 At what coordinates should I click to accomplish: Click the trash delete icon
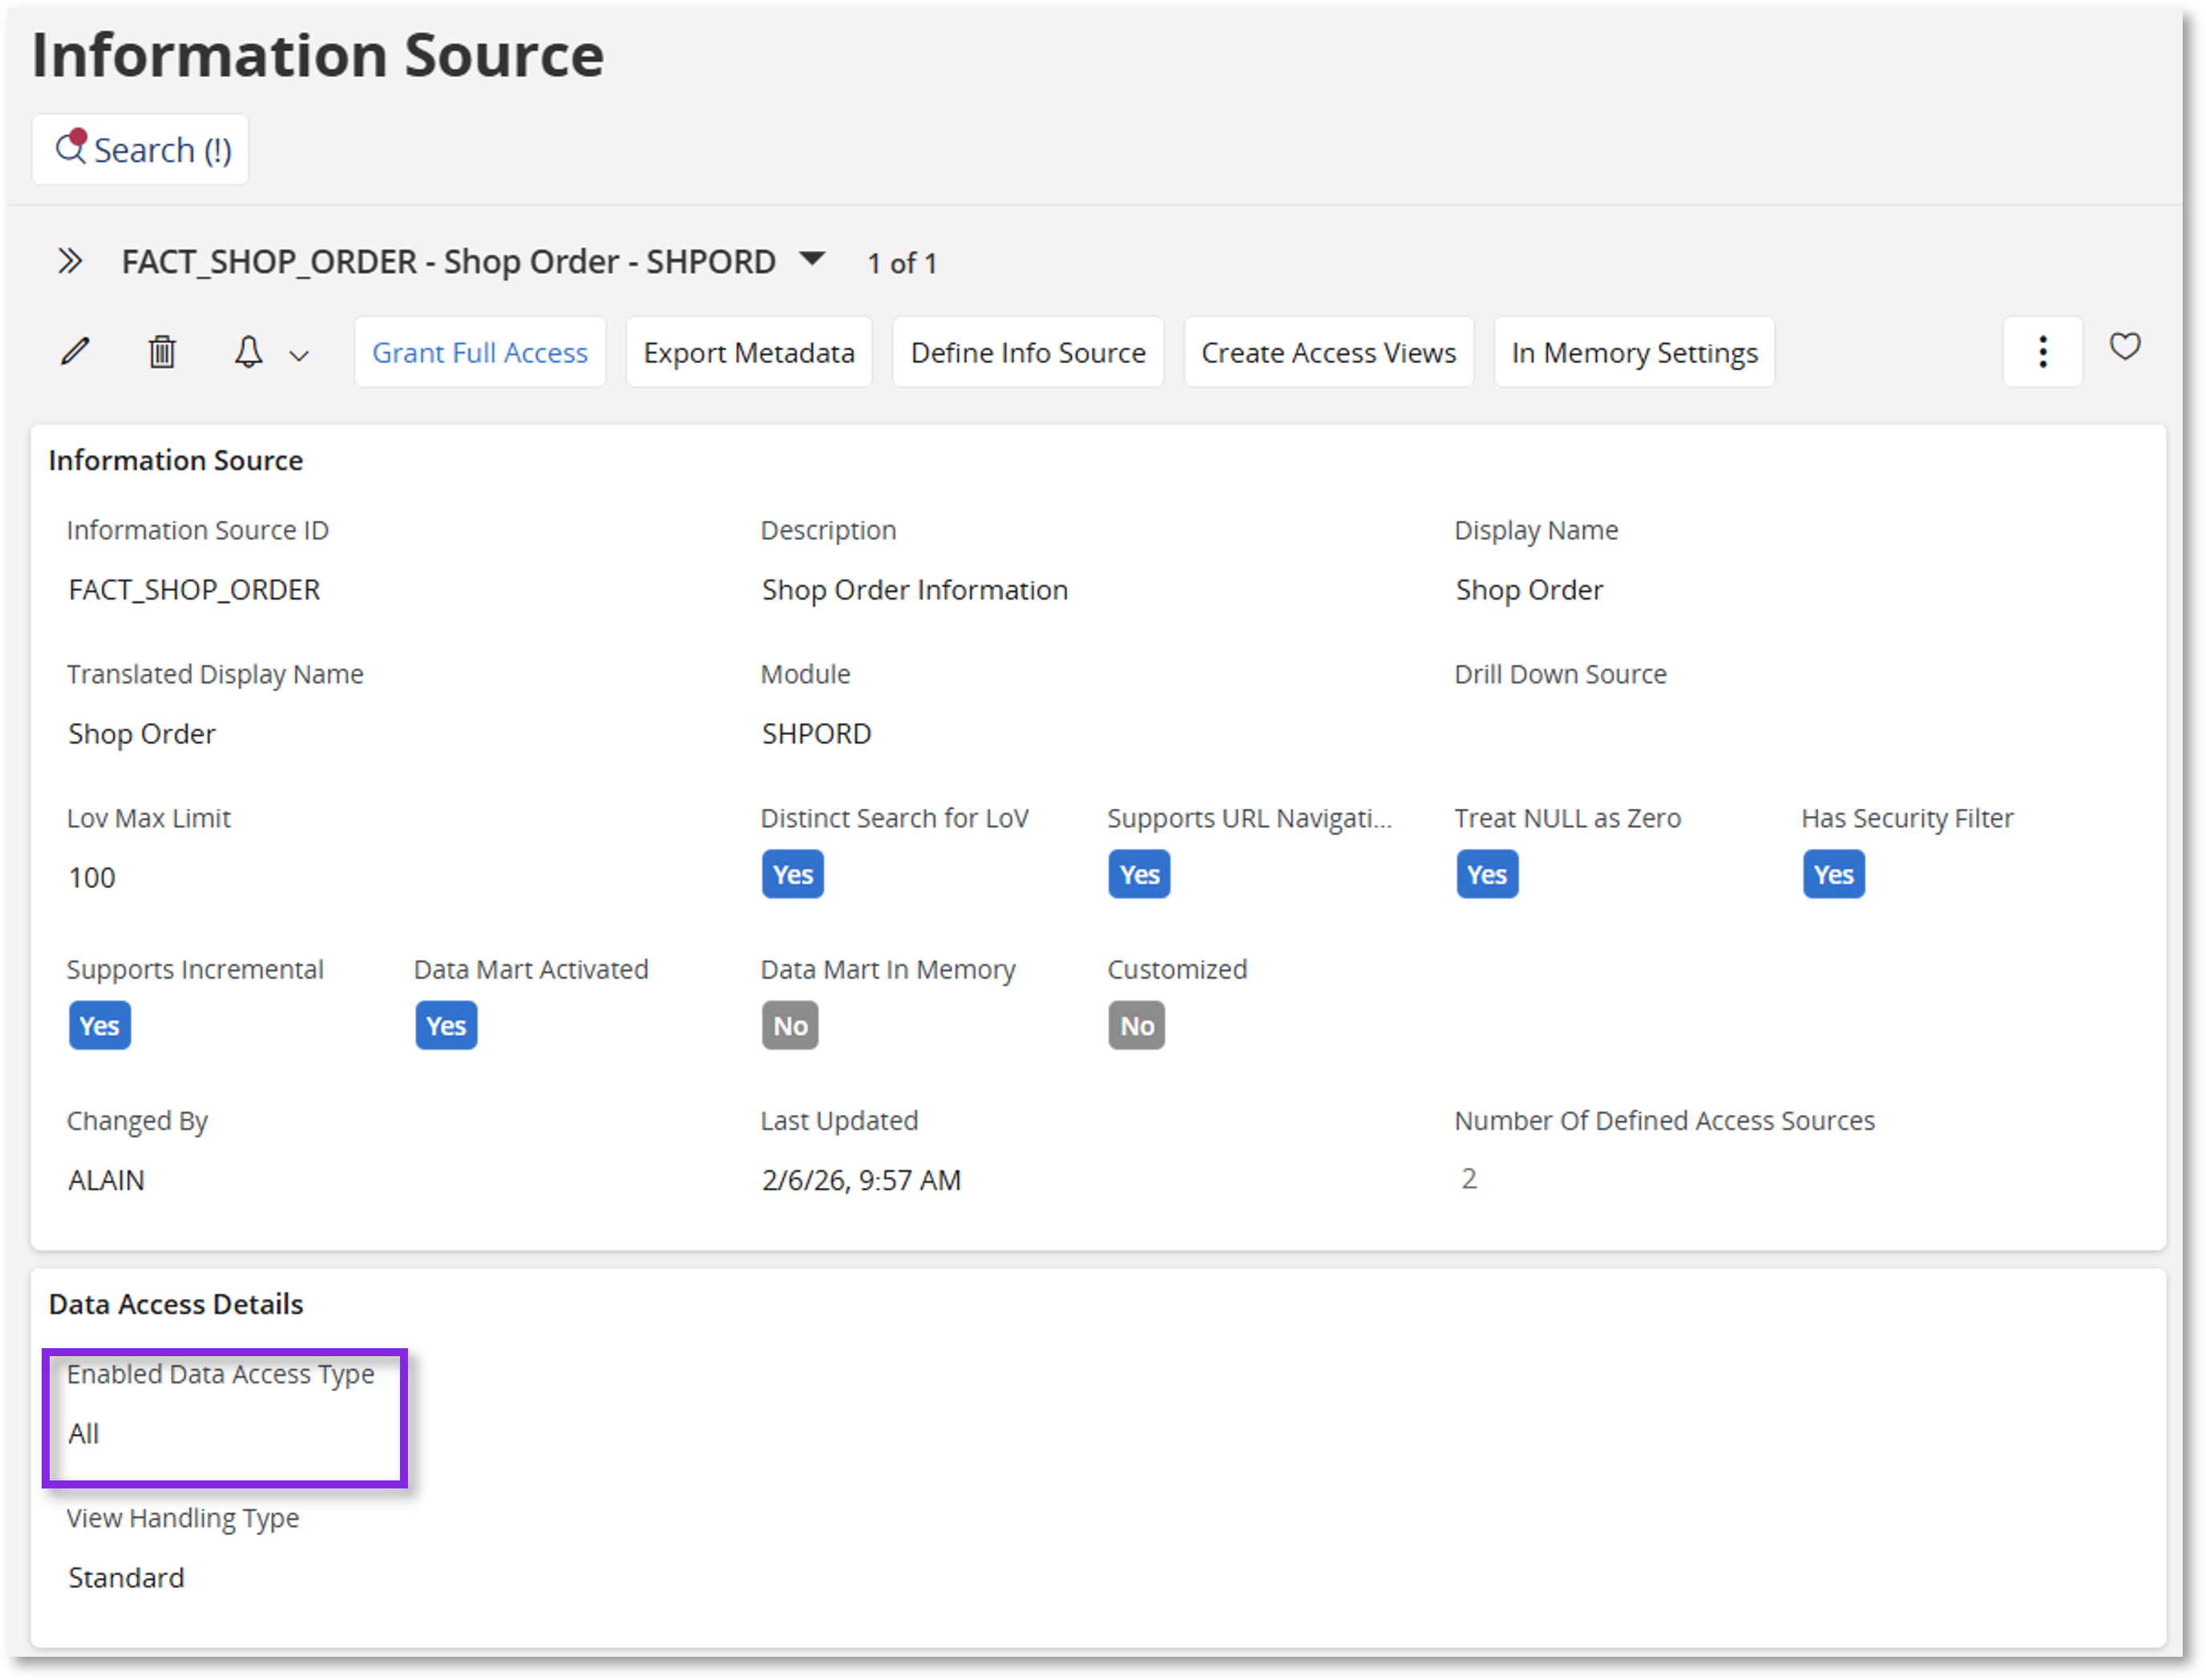pos(162,352)
